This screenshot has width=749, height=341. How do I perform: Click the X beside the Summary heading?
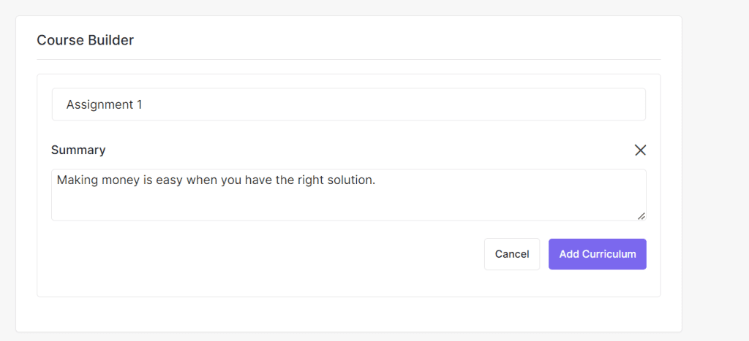coord(640,150)
